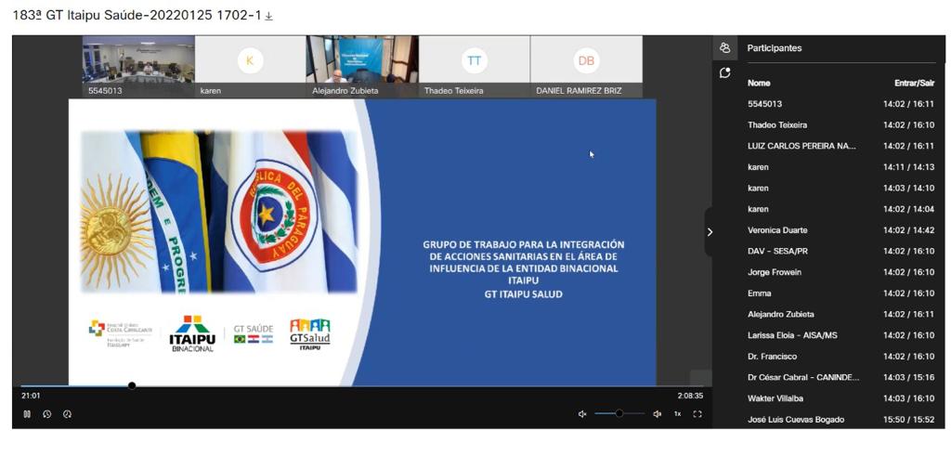
Task: Select José Luis Cuevas Bogado row
Action: [840, 420]
